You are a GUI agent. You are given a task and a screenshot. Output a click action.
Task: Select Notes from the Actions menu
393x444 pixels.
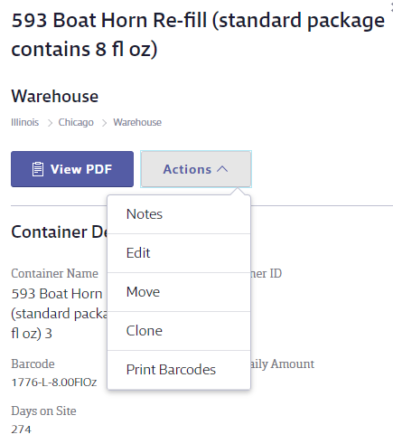(179, 214)
